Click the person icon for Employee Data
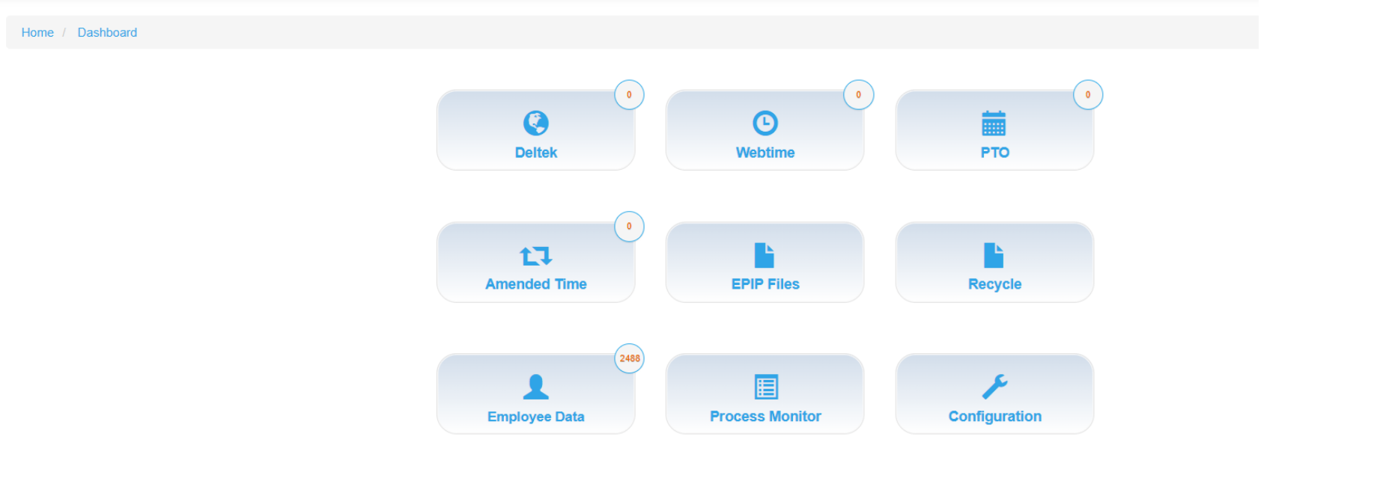Image resolution: width=1374 pixels, height=478 pixels. [535, 387]
